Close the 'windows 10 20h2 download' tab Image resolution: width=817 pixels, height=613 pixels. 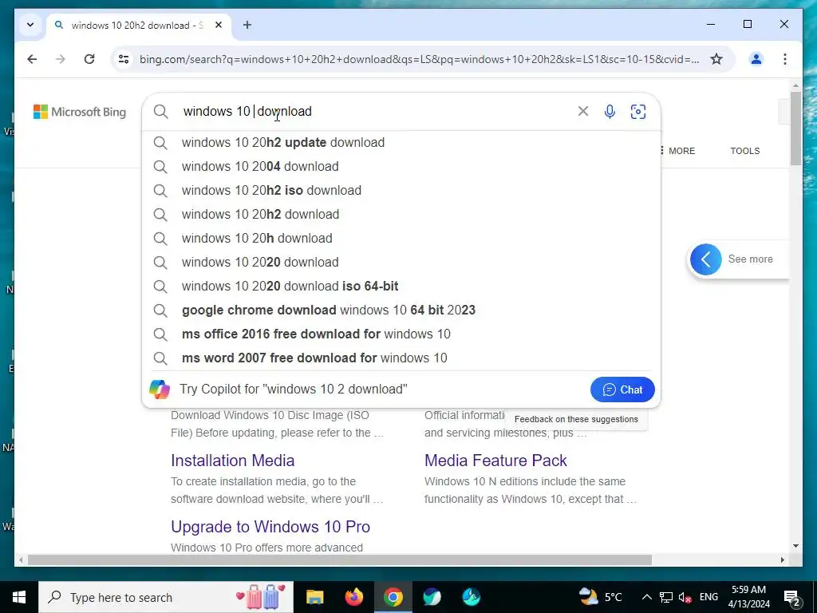219,25
